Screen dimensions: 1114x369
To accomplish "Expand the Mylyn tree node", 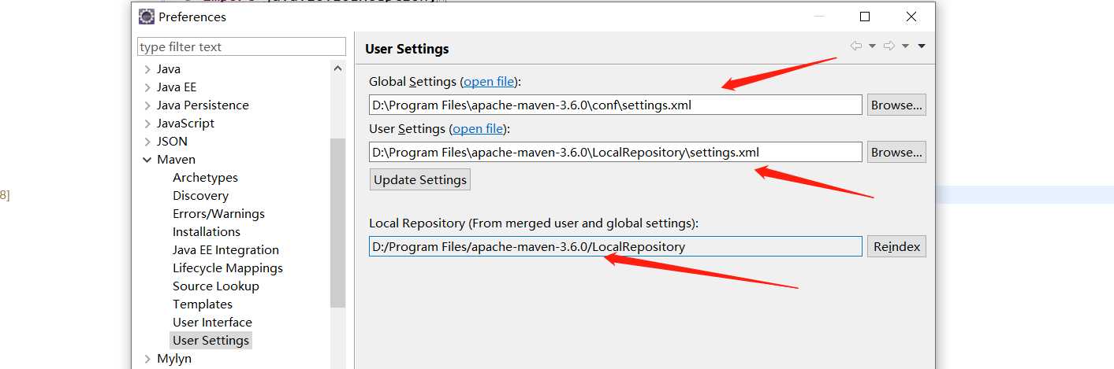I will pos(147,359).
